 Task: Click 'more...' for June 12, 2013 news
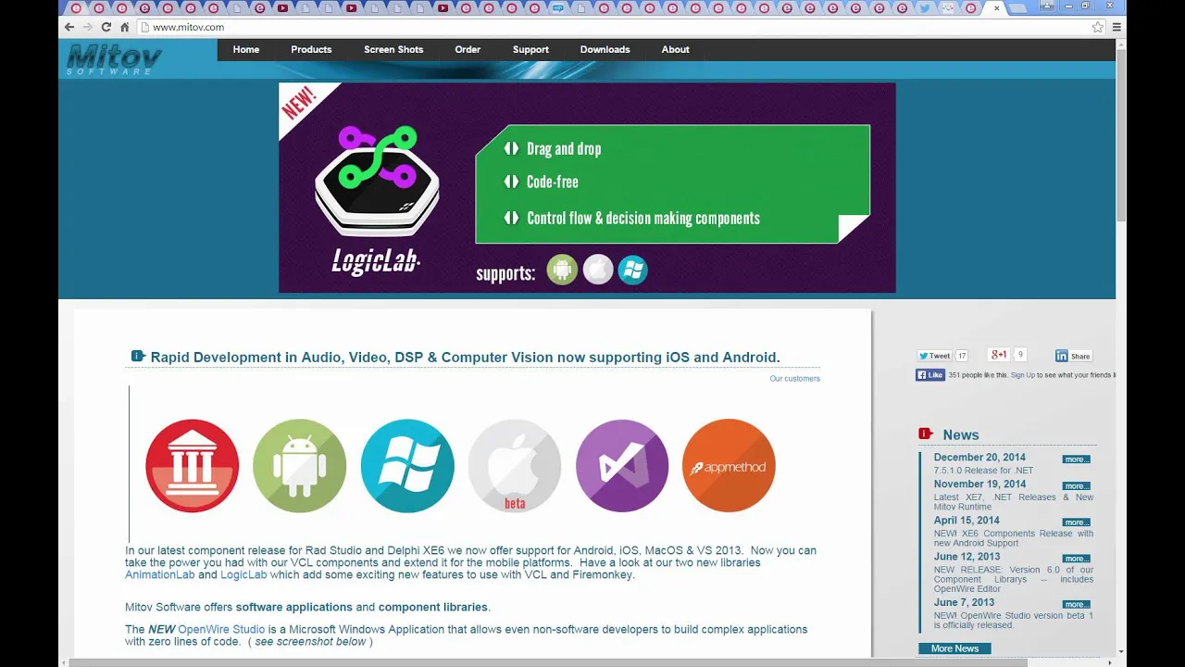point(1076,559)
